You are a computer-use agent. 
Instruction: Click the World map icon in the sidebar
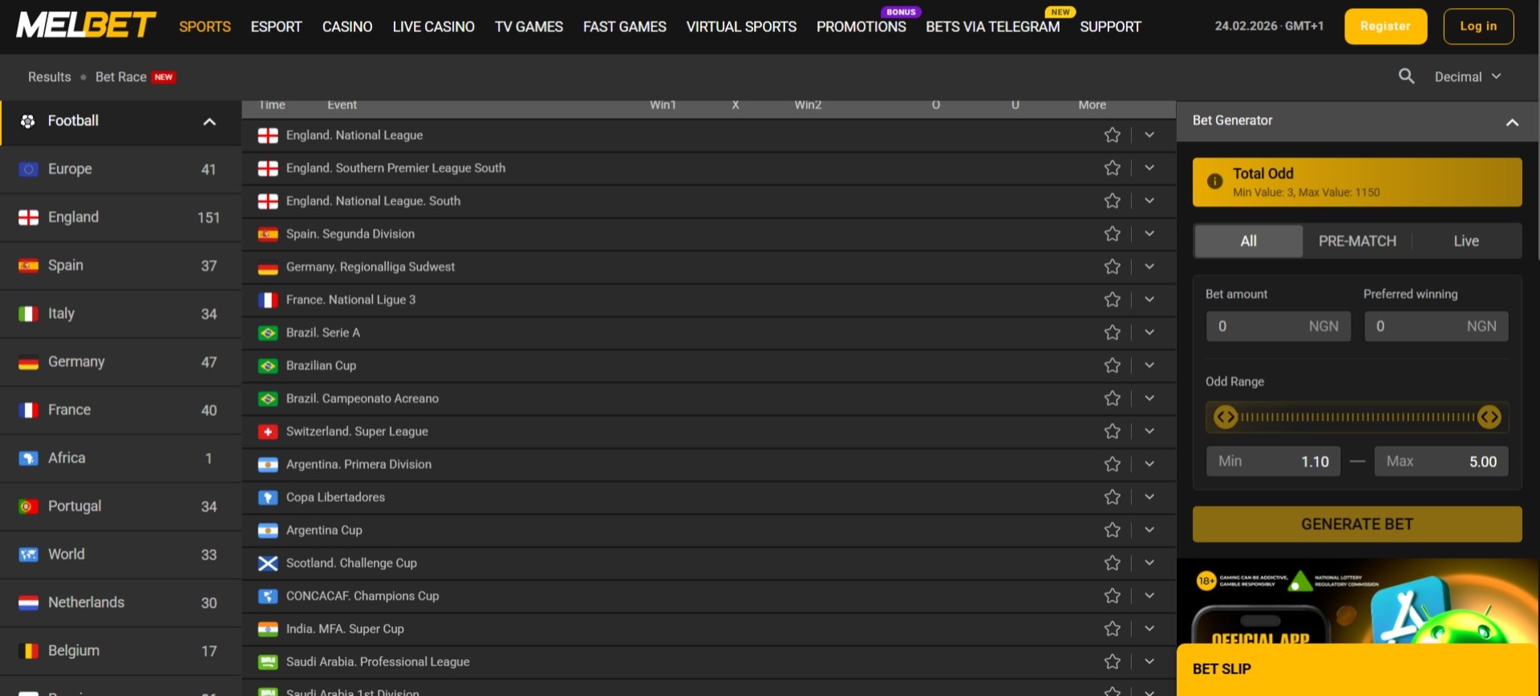(28, 554)
